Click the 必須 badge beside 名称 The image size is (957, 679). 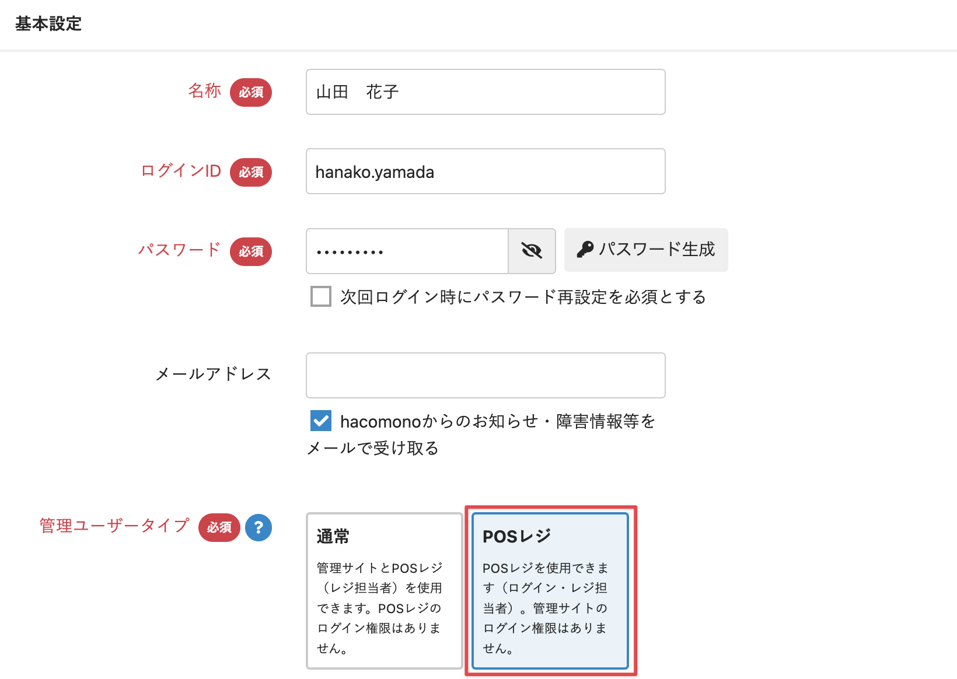coord(251,92)
